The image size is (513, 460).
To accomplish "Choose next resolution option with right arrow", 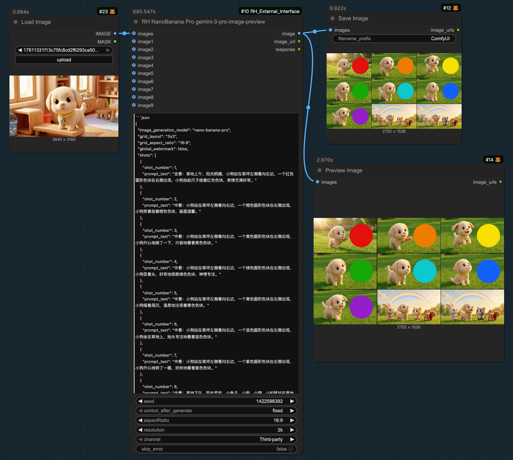I will click(x=292, y=430).
